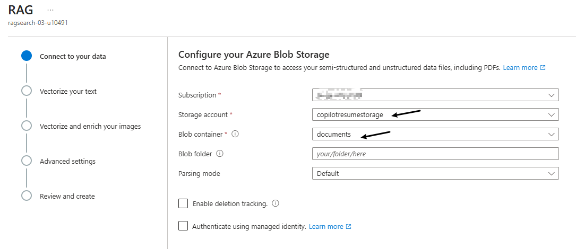Click the Review and create step circle
The width and height of the screenshot is (576, 249).
(27, 196)
